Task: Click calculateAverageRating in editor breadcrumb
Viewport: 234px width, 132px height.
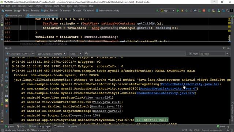Action: [56, 44]
